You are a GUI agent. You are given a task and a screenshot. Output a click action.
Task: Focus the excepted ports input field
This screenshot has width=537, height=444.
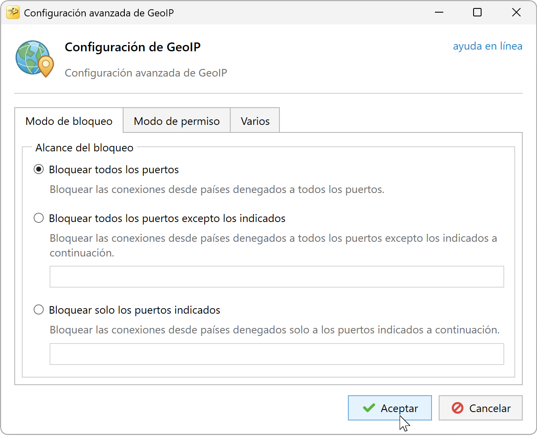(277, 277)
